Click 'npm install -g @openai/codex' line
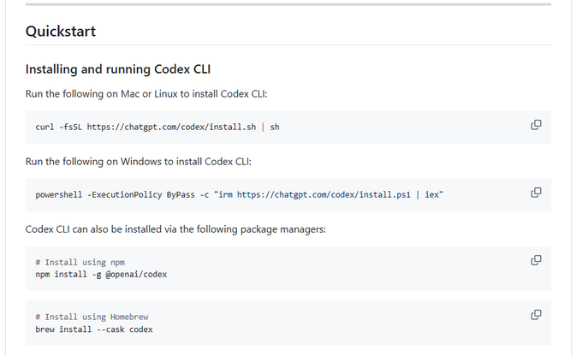 point(101,275)
